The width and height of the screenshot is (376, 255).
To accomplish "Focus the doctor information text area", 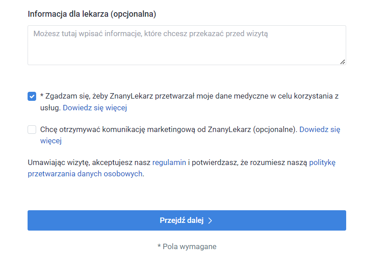I will tap(187, 50).
